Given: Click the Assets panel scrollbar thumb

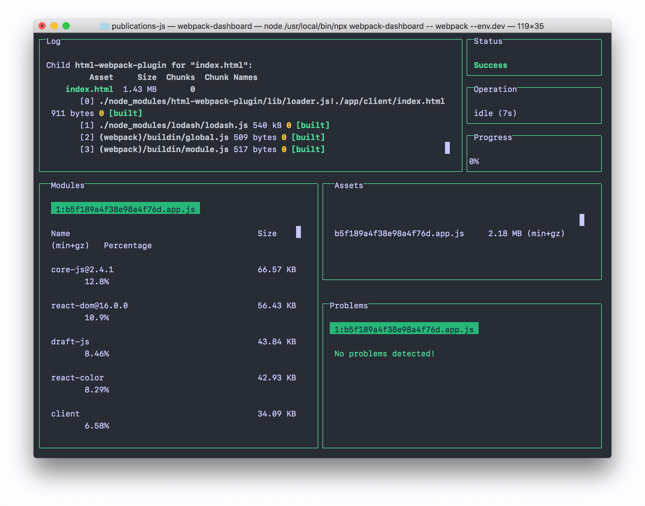Looking at the screenshot, I should tap(582, 220).
